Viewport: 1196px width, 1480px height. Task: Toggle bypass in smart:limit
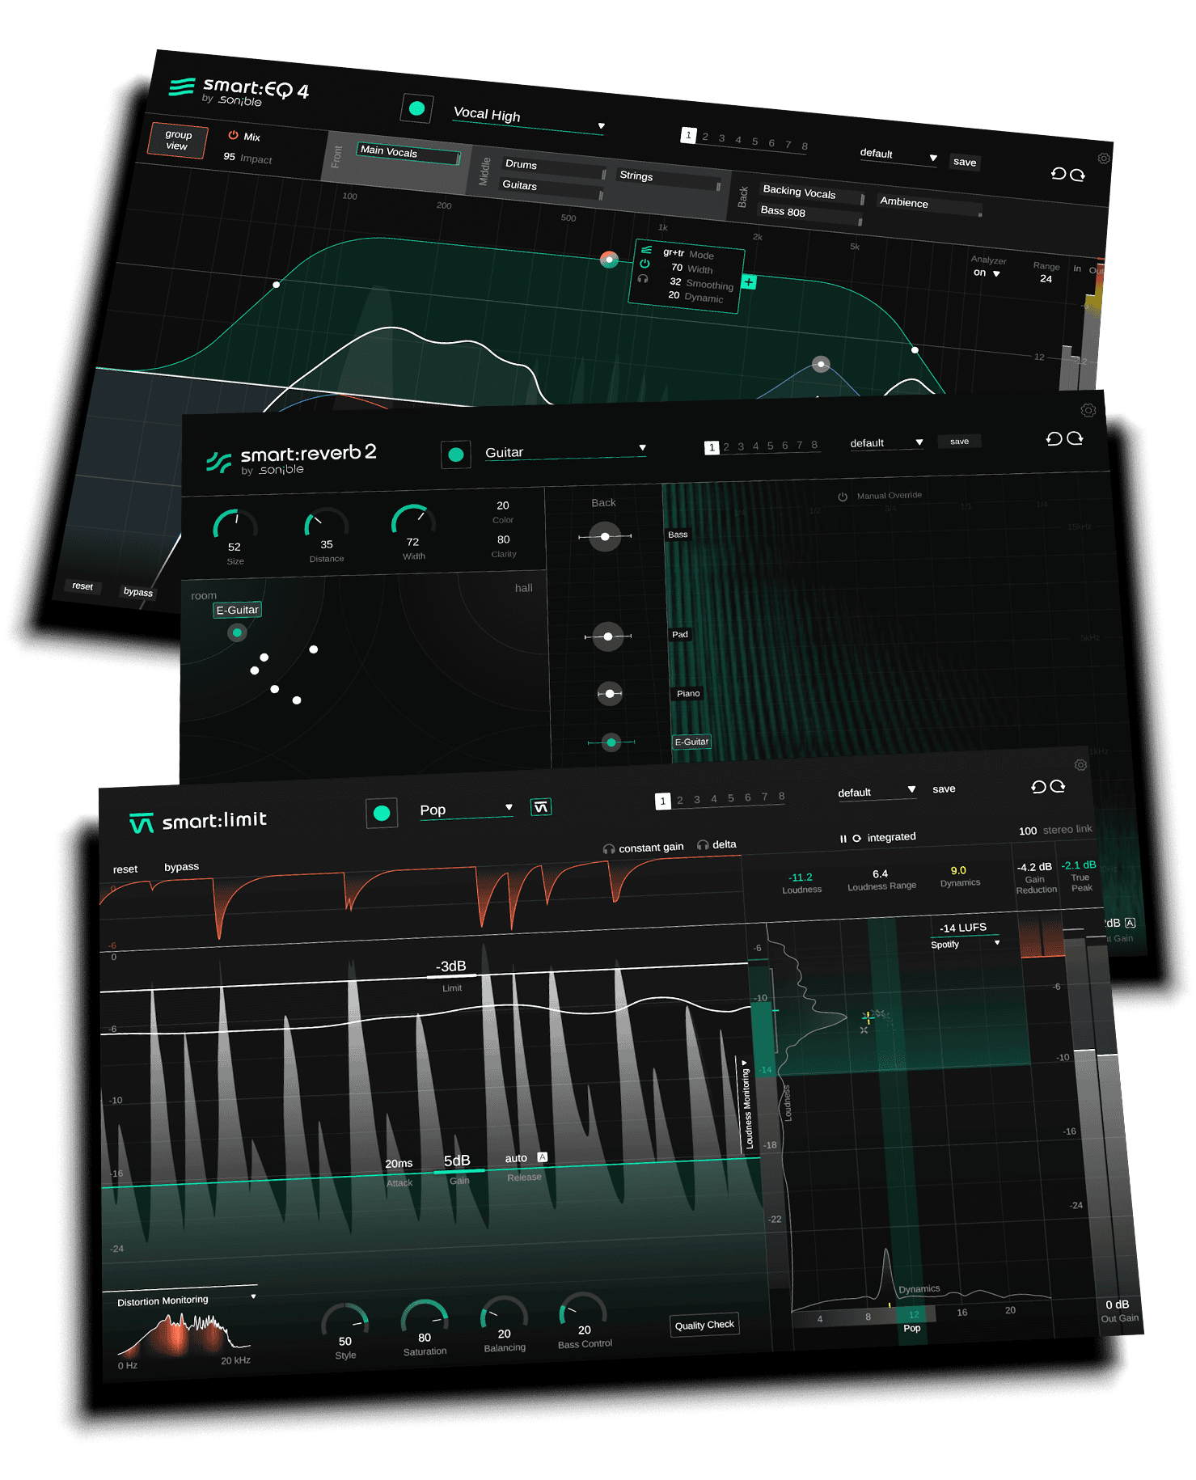pos(181,867)
